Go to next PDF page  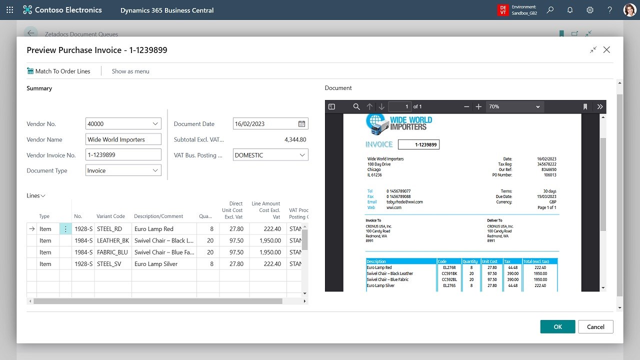(381, 106)
